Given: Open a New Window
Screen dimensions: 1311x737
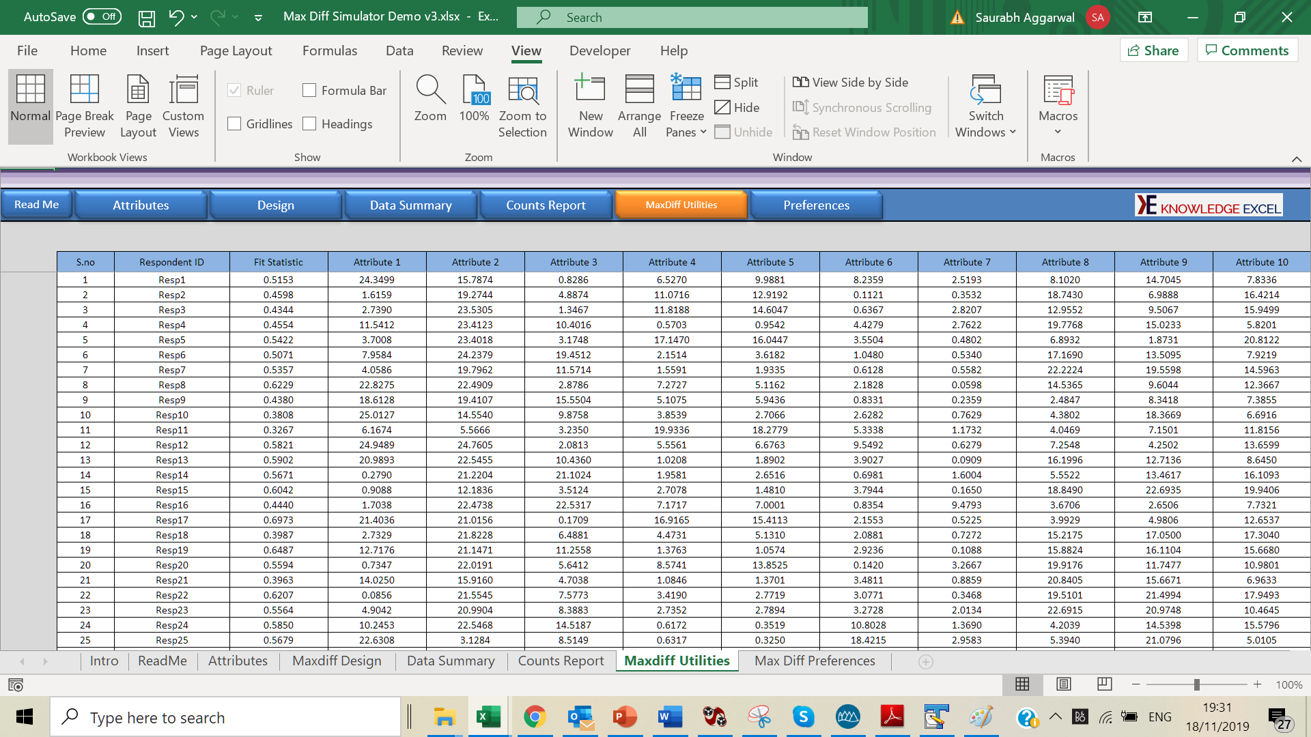Looking at the screenshot, I should pyautogui.click(x=590, y=90).
